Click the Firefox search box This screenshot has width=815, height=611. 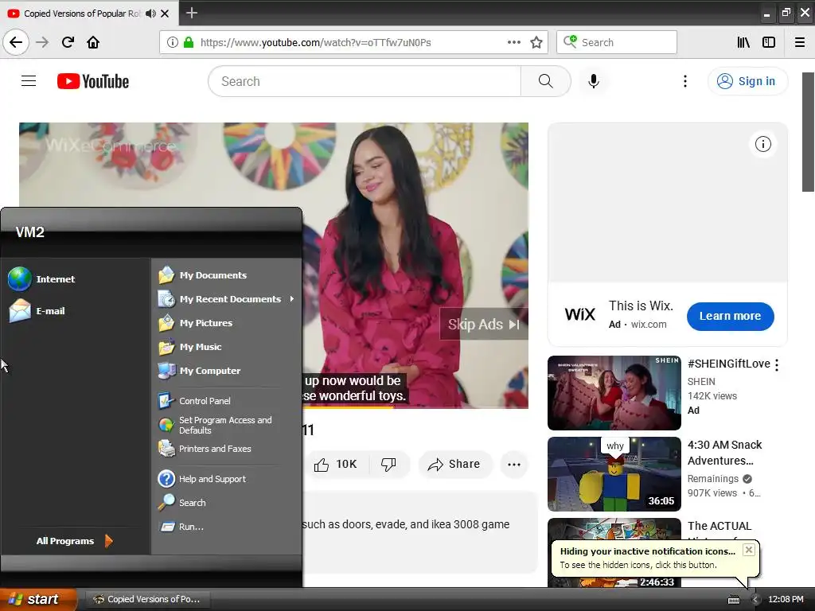point(617,42)
